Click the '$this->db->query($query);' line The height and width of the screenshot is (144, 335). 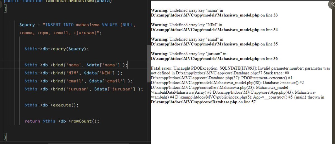pyautogui.click(x=57, y=49)
